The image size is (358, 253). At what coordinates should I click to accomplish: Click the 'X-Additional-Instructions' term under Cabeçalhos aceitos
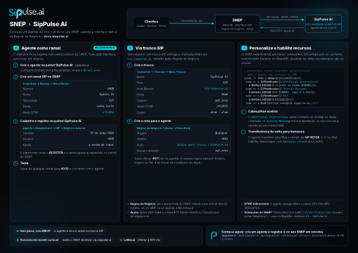tap(268, 117)
